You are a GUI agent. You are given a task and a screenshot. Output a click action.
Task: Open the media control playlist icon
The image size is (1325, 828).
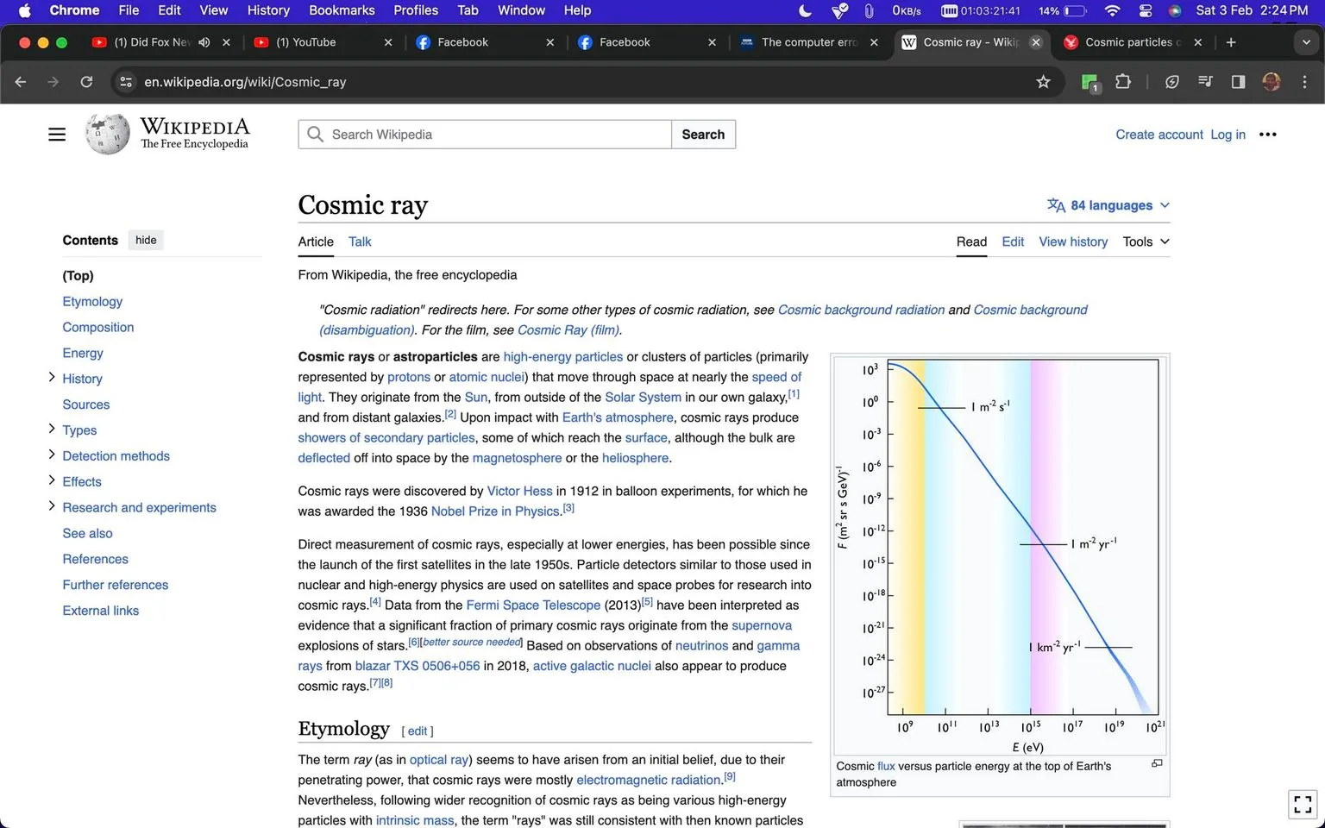click(1205, 82)
